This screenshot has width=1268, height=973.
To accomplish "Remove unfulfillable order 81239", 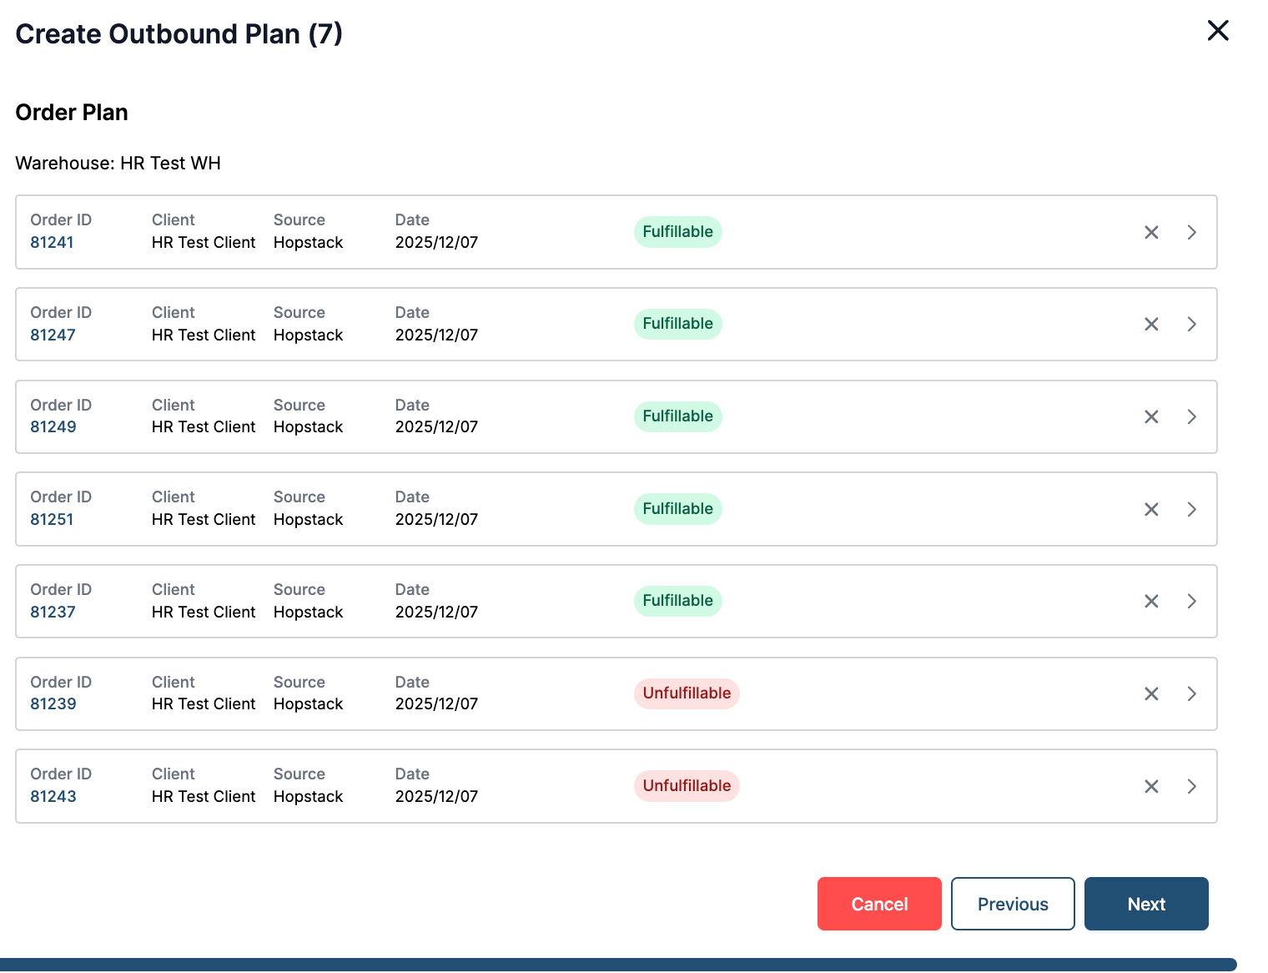I will coord(1151,694).
